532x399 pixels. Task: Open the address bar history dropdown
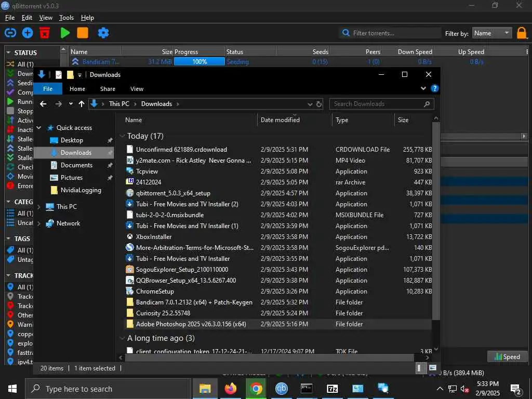tap(310, 104)
